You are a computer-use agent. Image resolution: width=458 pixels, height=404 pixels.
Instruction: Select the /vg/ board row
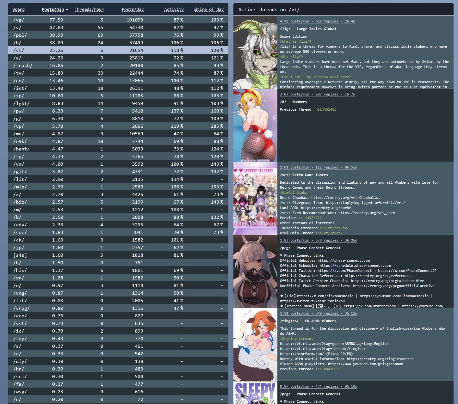pos(118,20)
